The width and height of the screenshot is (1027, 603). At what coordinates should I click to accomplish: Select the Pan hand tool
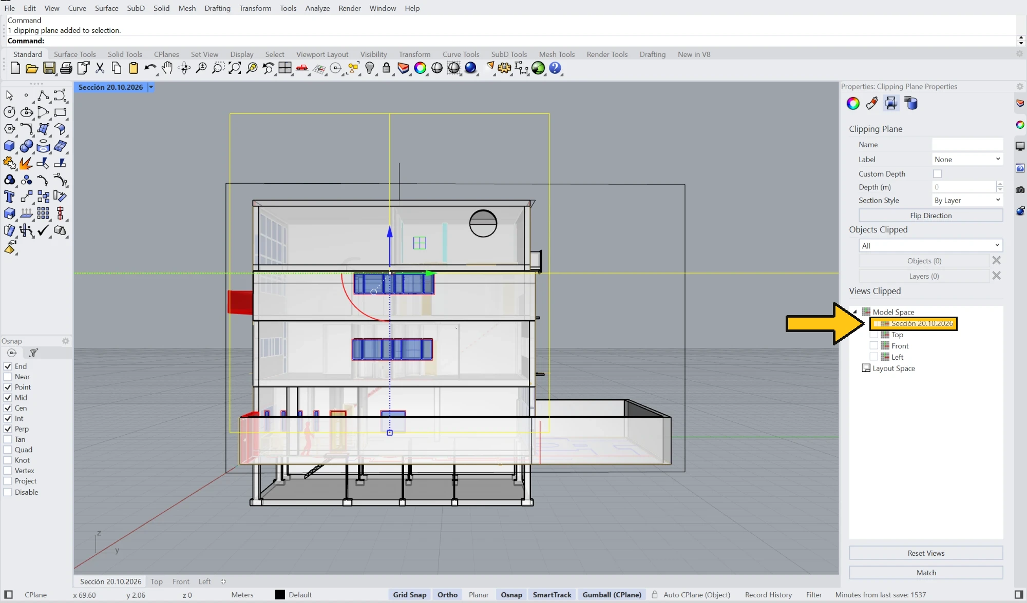click(x=167, y=68)
